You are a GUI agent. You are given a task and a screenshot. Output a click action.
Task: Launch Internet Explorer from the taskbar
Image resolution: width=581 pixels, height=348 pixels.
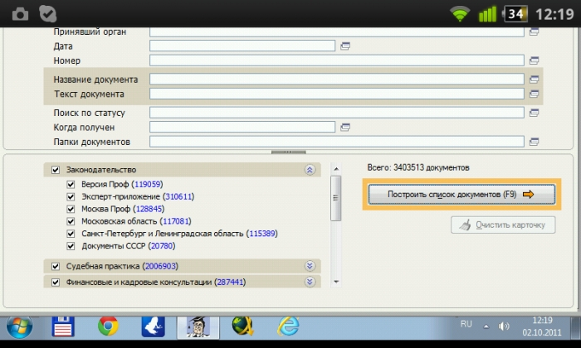[288, 326]
